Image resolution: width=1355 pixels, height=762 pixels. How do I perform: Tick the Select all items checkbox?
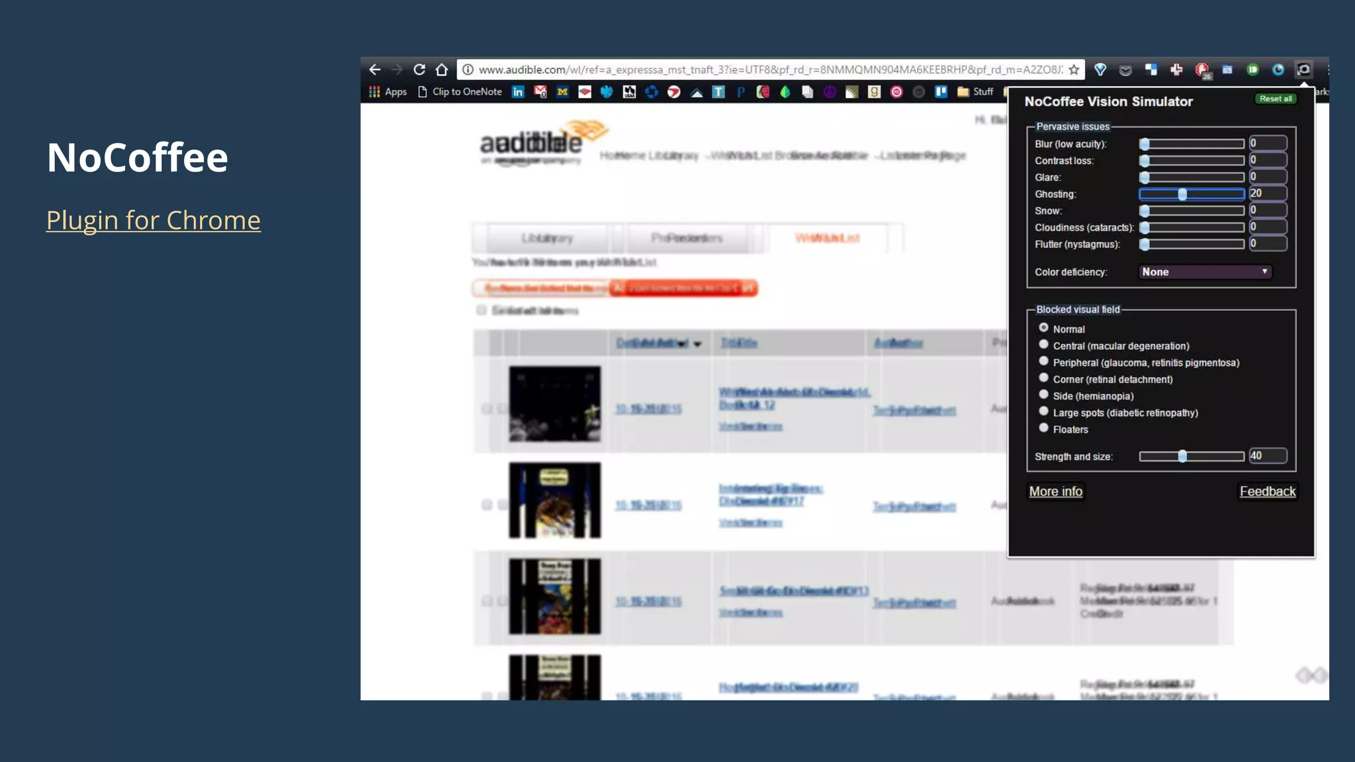pyautogui.click(x=482, y=310)
